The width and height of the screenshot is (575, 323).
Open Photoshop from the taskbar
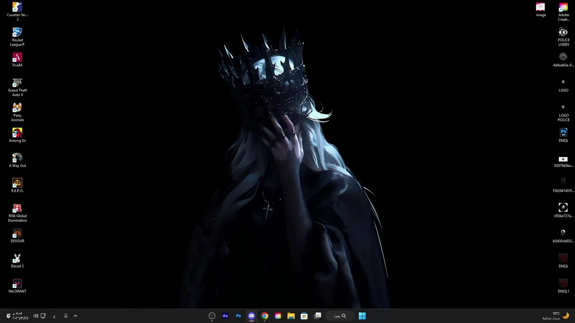click(x=239, y=316)
